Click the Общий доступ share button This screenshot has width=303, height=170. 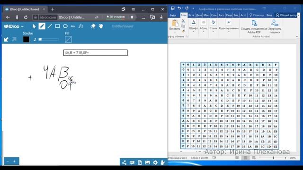coord(286,15)
